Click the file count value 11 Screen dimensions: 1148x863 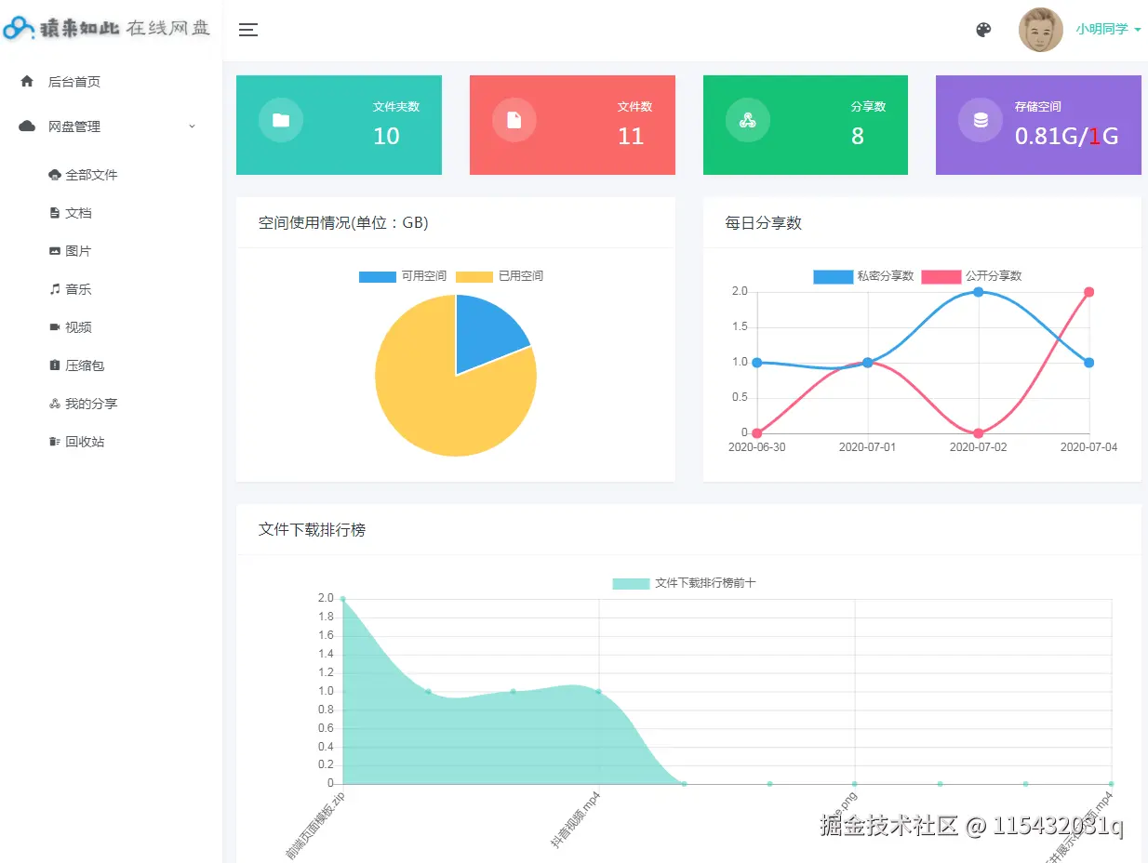tap(631, 137)
